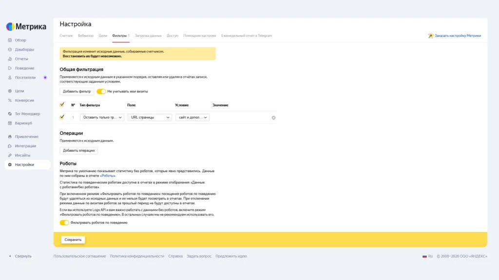Click the Тип фильтра column header
This screenshot has width=499, height=280.
(x=90, y=105)
